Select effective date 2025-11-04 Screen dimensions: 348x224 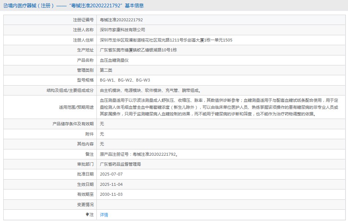pyautogui.click(x=111, y=184)
